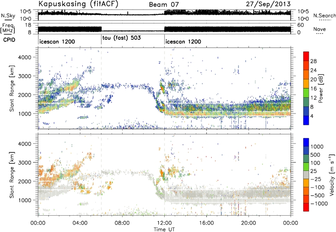
Task: Click the Velocity color bar
Action: 306,175
